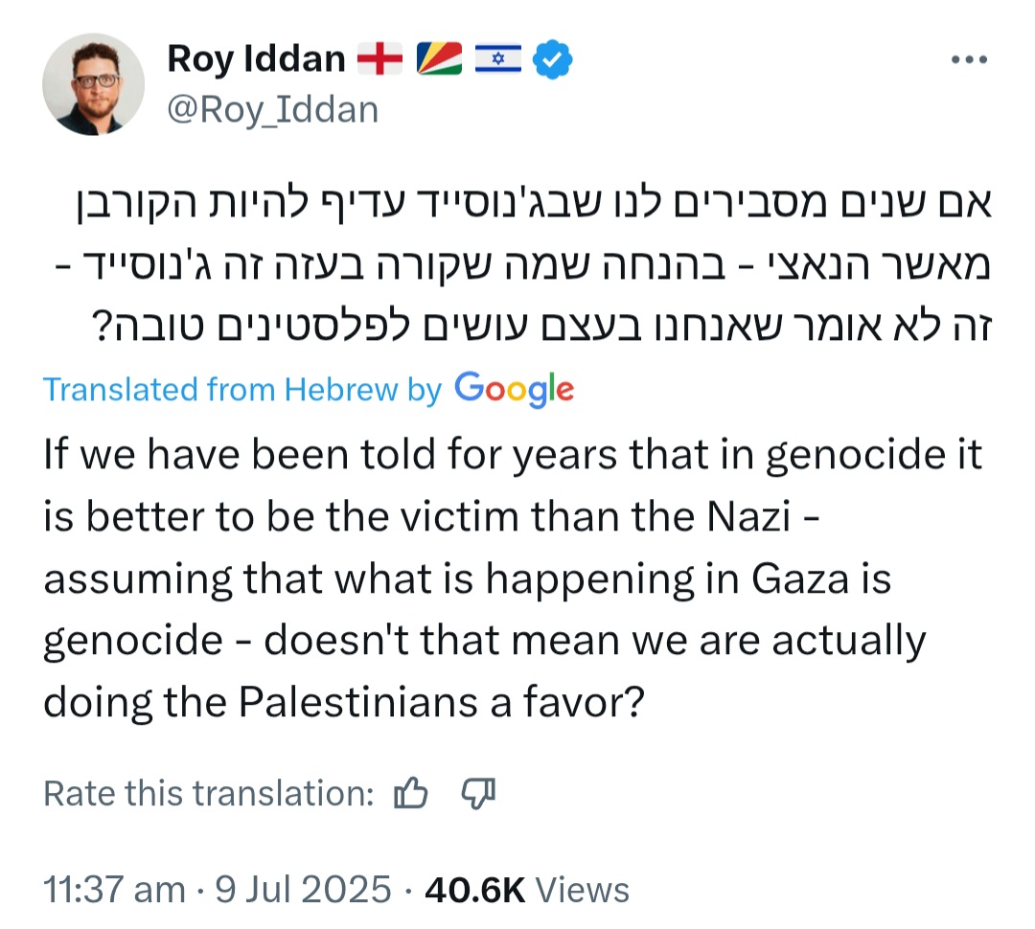Viewport: 1035px width, 929px height.
Task: Click the display name Roy Iddan
Action: coord(256,60)
